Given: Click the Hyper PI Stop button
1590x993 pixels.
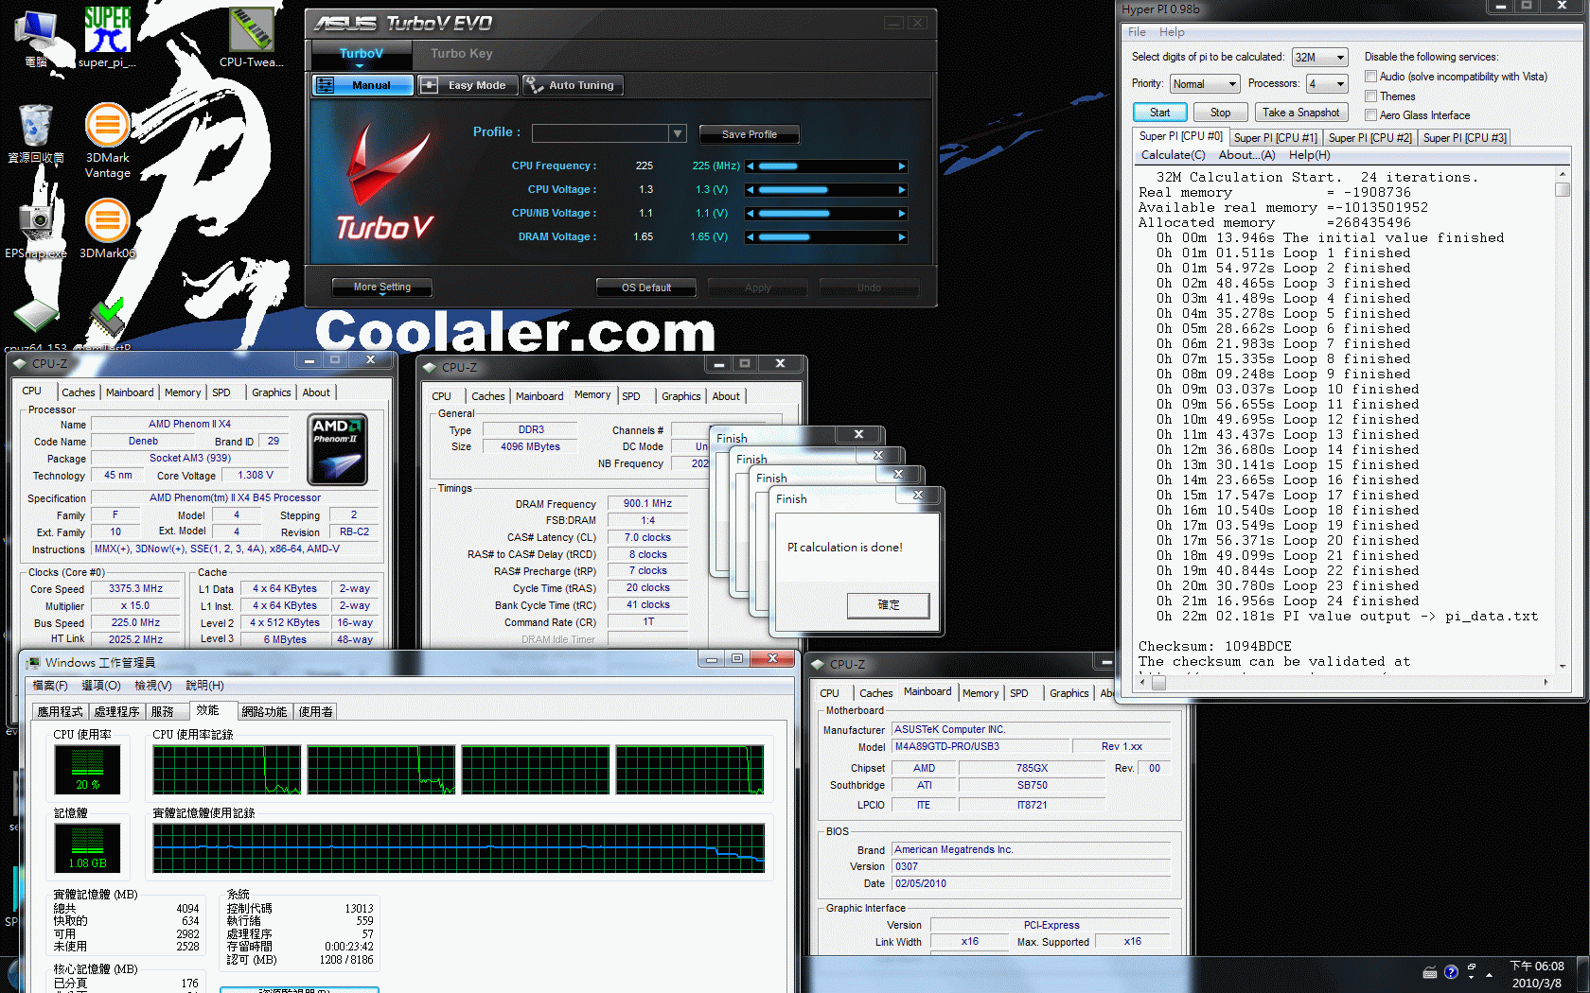Looking at the screenshot, I should [1221, 113].
